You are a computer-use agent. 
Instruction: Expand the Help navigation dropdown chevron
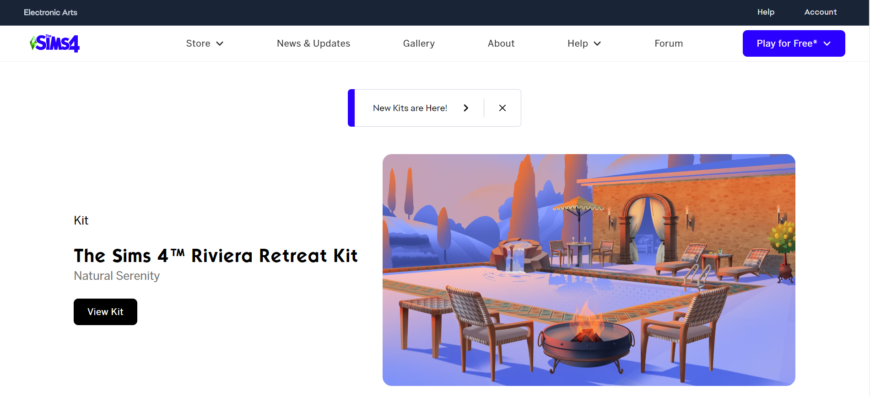(597, 43)
